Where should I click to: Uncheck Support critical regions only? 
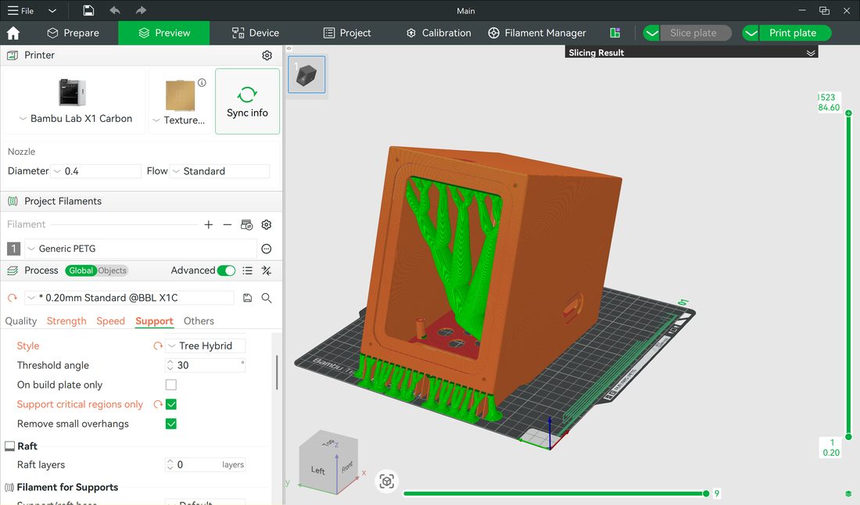(171, 405)
